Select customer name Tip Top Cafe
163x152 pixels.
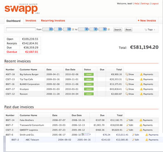pos(26,79)
